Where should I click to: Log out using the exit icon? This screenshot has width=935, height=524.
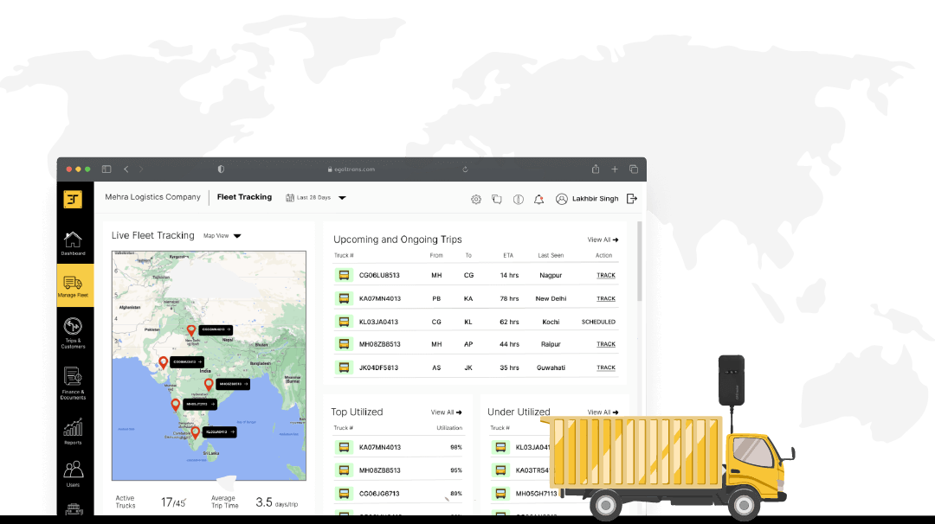pos(632,198)
